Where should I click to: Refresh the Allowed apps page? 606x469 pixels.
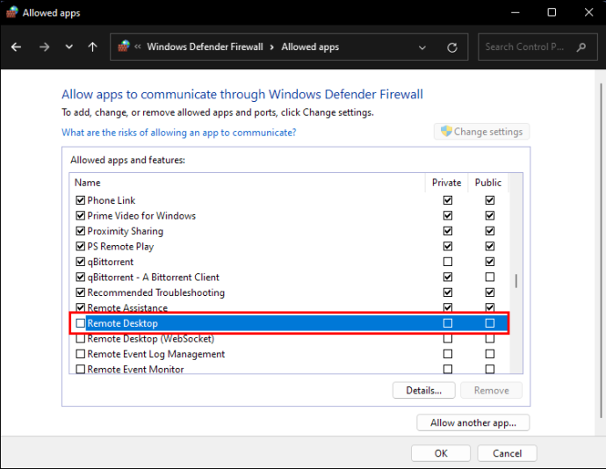451,47
